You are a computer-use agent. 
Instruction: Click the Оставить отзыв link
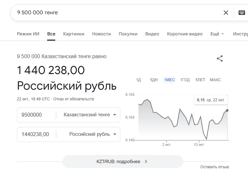[214, 167]
